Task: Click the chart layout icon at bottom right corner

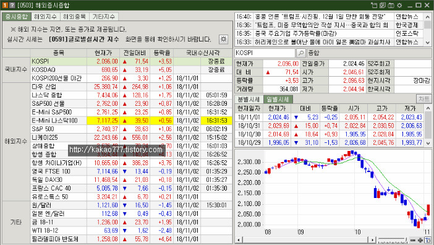Action: coord(428,240)
